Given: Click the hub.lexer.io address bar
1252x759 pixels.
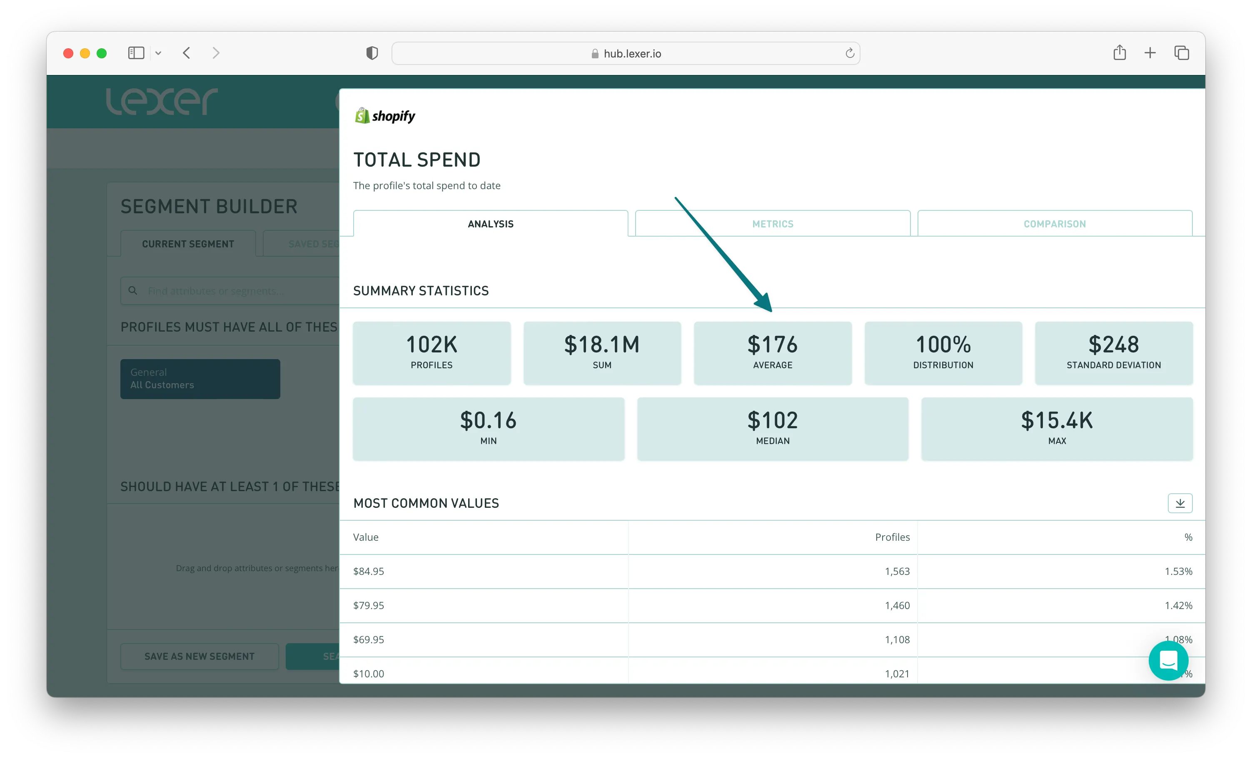Looking at the screenshot, I should point(626,53).
